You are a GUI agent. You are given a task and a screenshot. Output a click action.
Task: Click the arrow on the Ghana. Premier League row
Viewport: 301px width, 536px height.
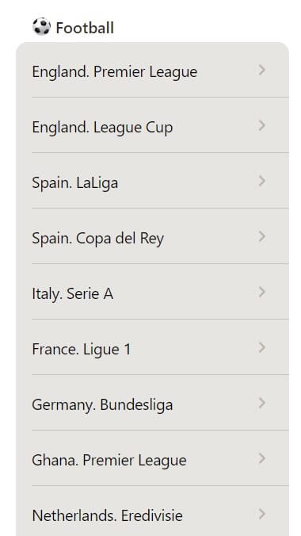(261, 458)
